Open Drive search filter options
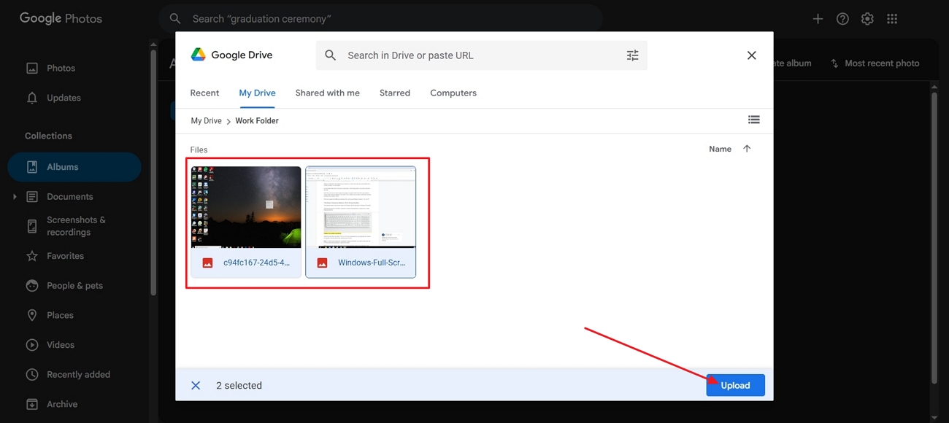 pos(632,55)
